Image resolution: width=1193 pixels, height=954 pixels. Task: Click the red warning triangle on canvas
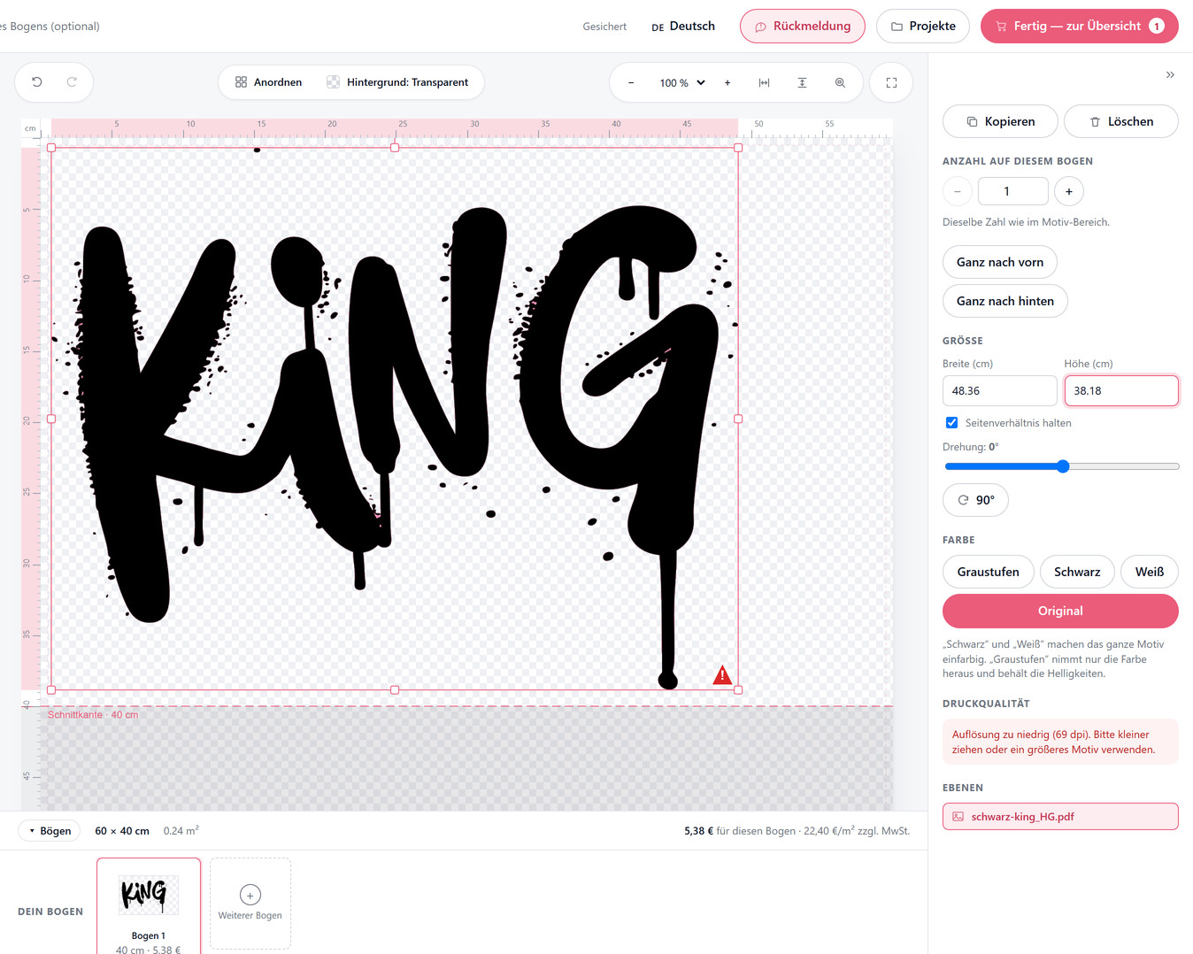click(x=722, y=675)
